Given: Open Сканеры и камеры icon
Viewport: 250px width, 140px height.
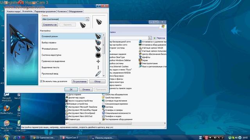Looking at the screenshot, I should pos(103,110).
